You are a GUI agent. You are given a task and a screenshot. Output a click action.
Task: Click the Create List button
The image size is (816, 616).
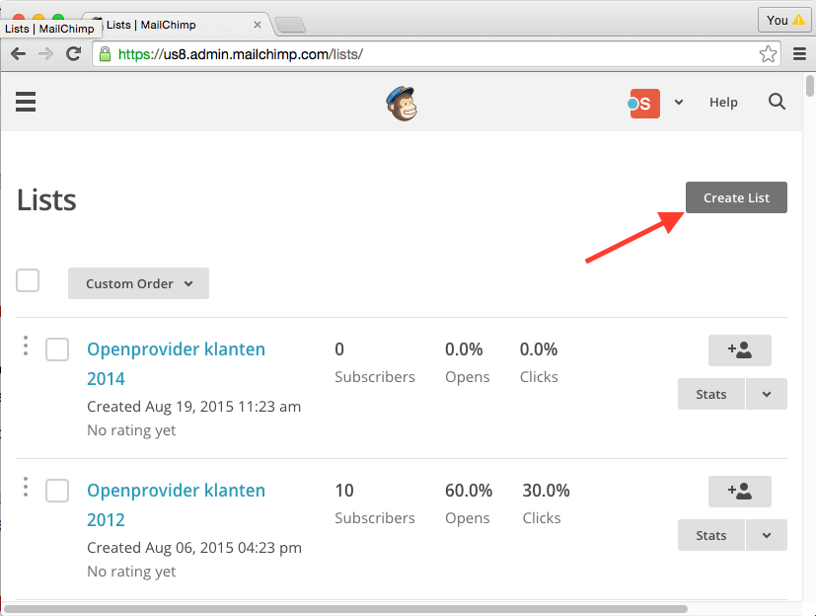click(x=736, y=197)
